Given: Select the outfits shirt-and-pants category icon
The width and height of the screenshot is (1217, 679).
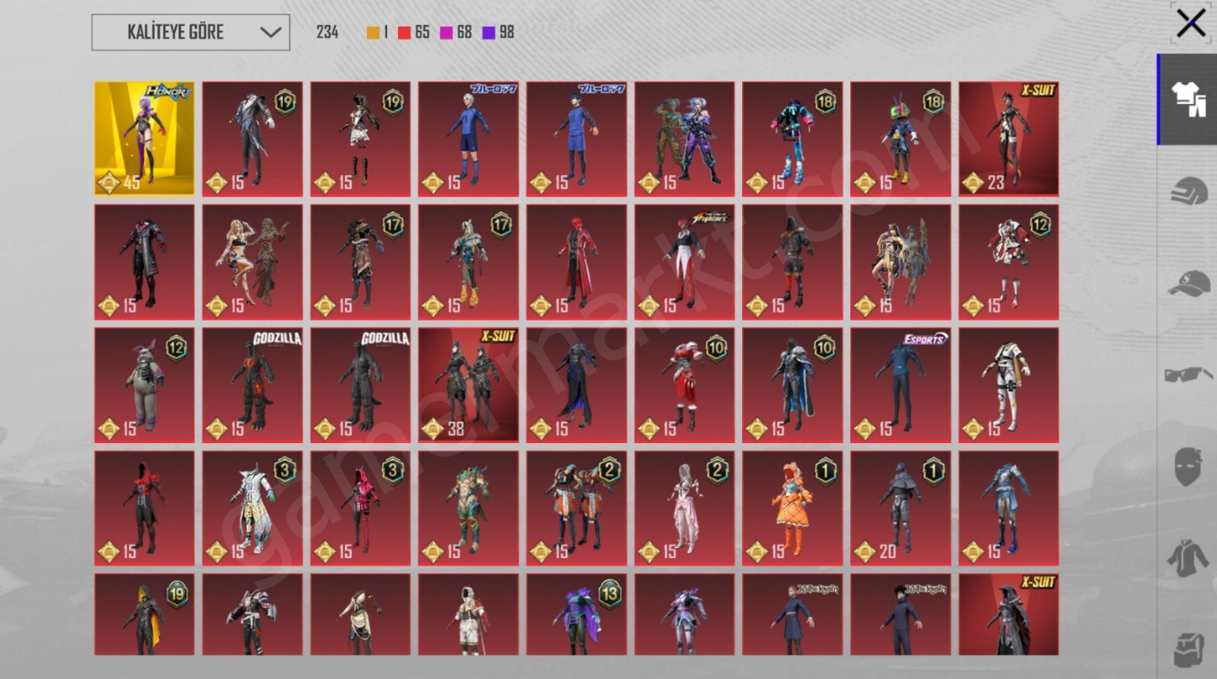Looking at the screenshot, I should (1187, 100).
